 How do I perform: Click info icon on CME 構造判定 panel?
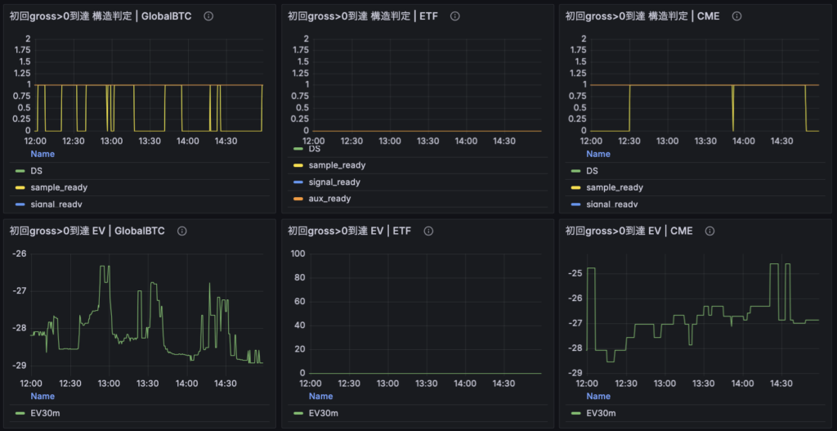pos(736,16)
